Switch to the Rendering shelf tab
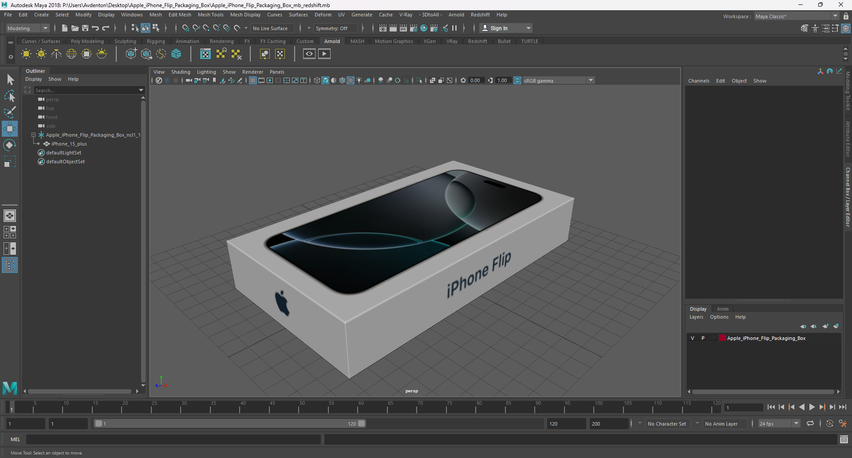This screenshot has height=458, width=852. [221, 41]
